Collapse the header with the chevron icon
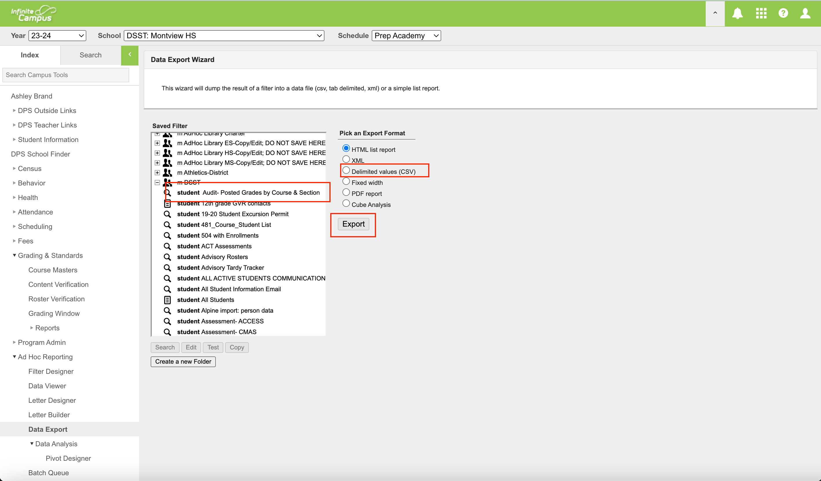Viewport: 821px width, 481px height. coord(715,13)
